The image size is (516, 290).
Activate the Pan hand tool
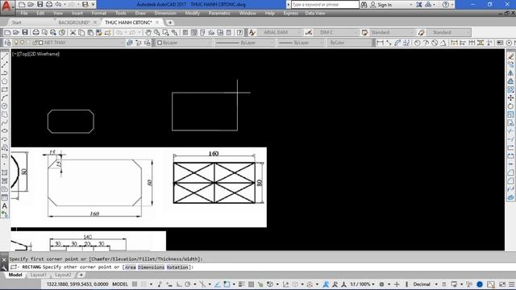point(148,32)
